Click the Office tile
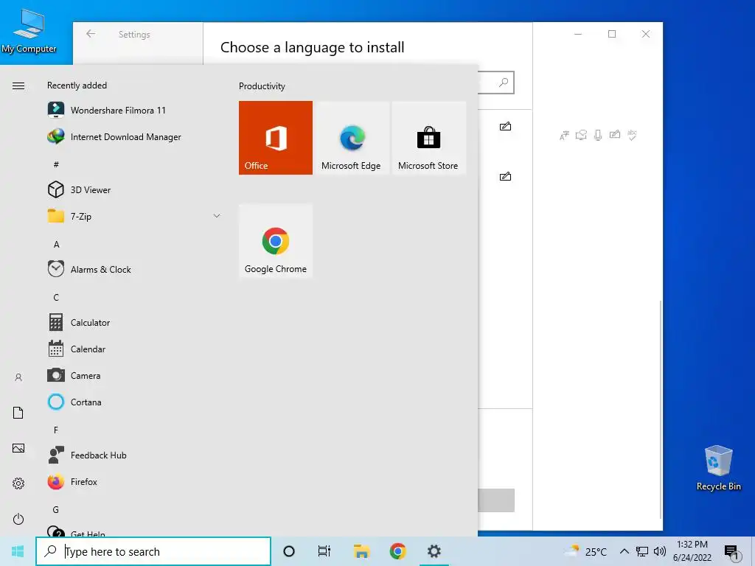Screen dimensions: 755x566 276,138
